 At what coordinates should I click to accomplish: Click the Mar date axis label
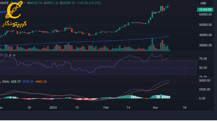156,108
